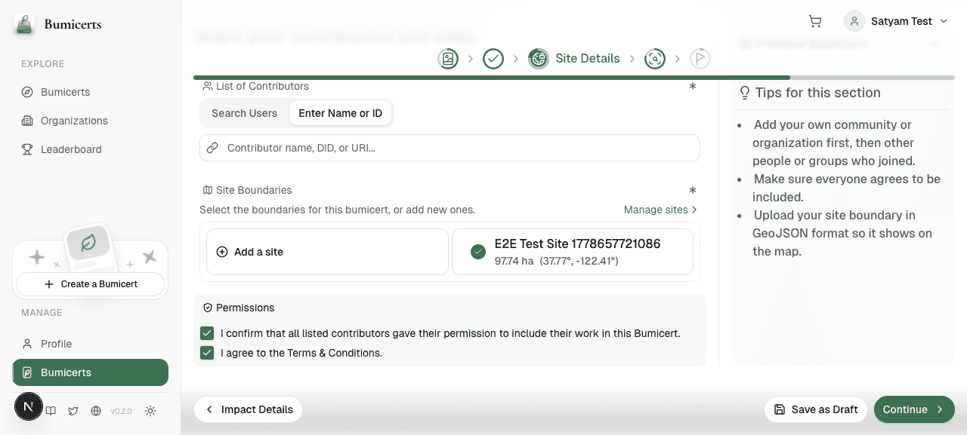Click the person icon next to Profile
This screenshot has height=435, width=967.
(27, 344)
